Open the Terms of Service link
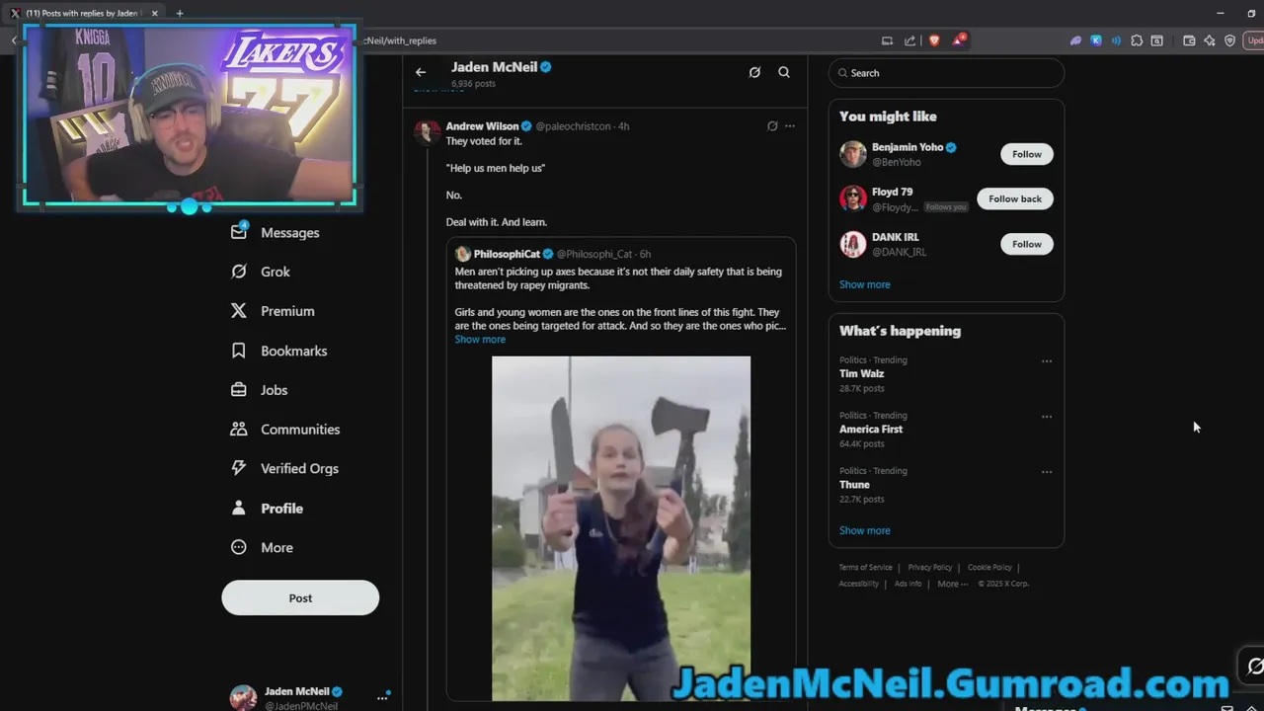 click(865, 568)
